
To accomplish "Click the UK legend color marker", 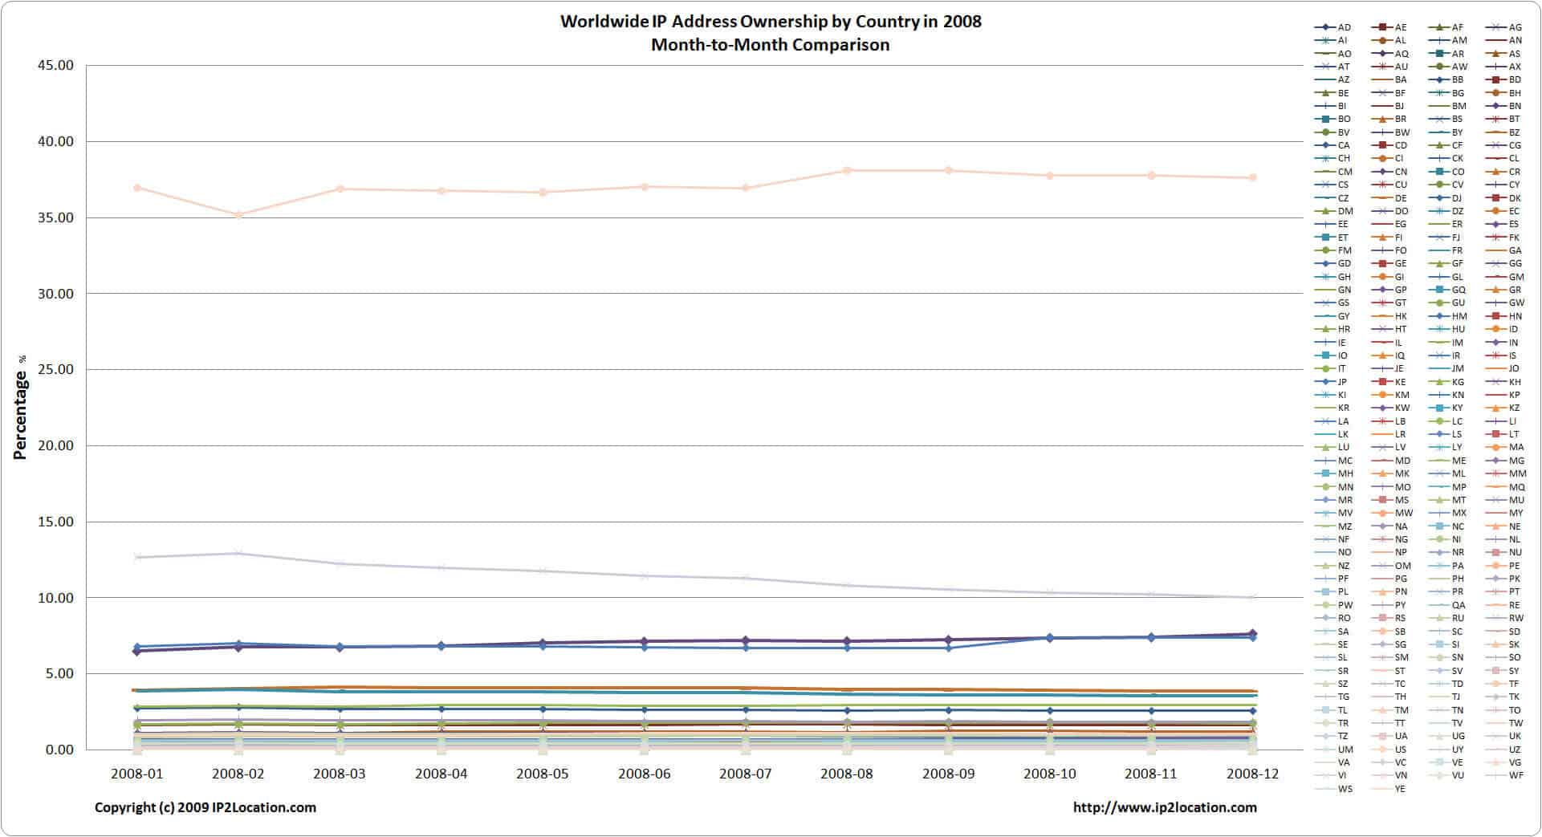I will (1495, 736).
